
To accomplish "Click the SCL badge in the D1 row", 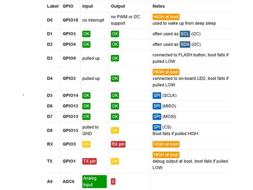I will click(185, 34).
